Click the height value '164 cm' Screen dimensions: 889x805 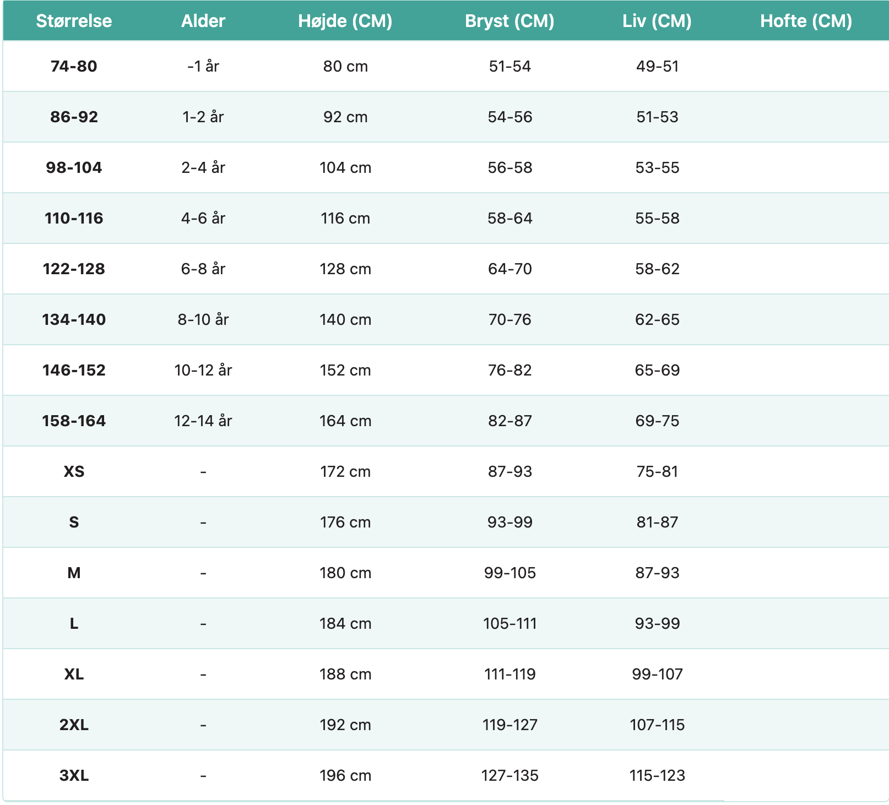(345, 421)
